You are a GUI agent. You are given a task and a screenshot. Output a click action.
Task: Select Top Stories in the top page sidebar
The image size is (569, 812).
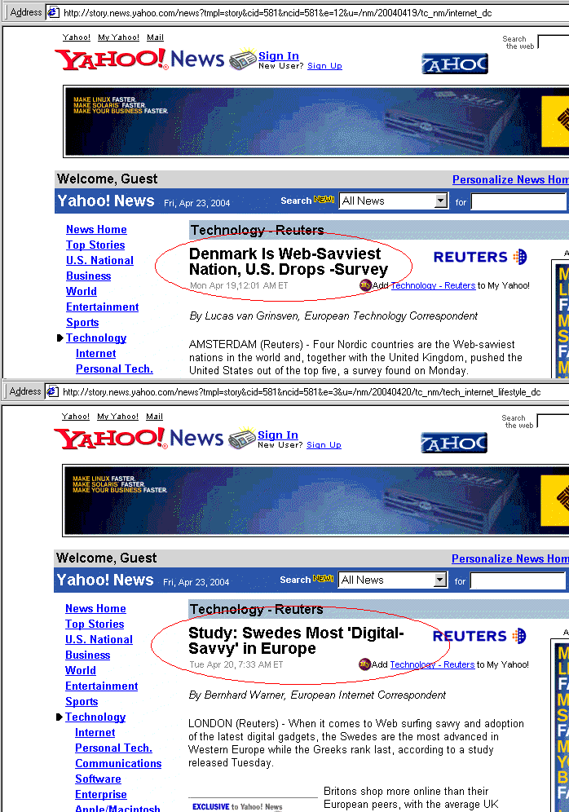click(x=95, y=245)
